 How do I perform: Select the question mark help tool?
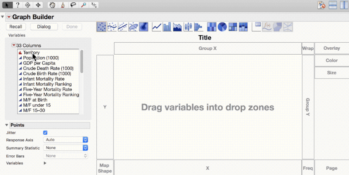click(18, 5)
